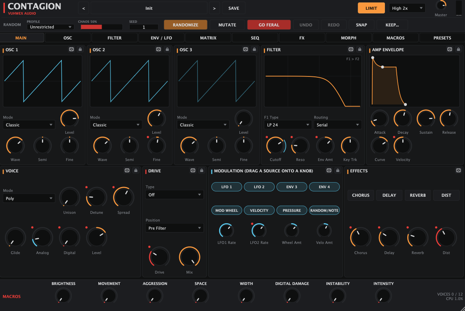Click the GO FERAL button
Image resolution: width=465 pixels, height=311 pixels.
pyautogui.click(x=269, y=25)
